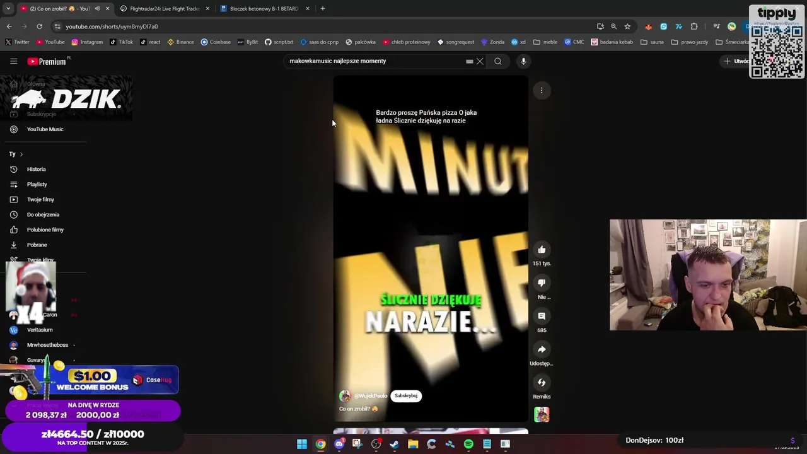Open the sauna bookmark folder
This screenshot has width=807, height=454.
point(652,42)
